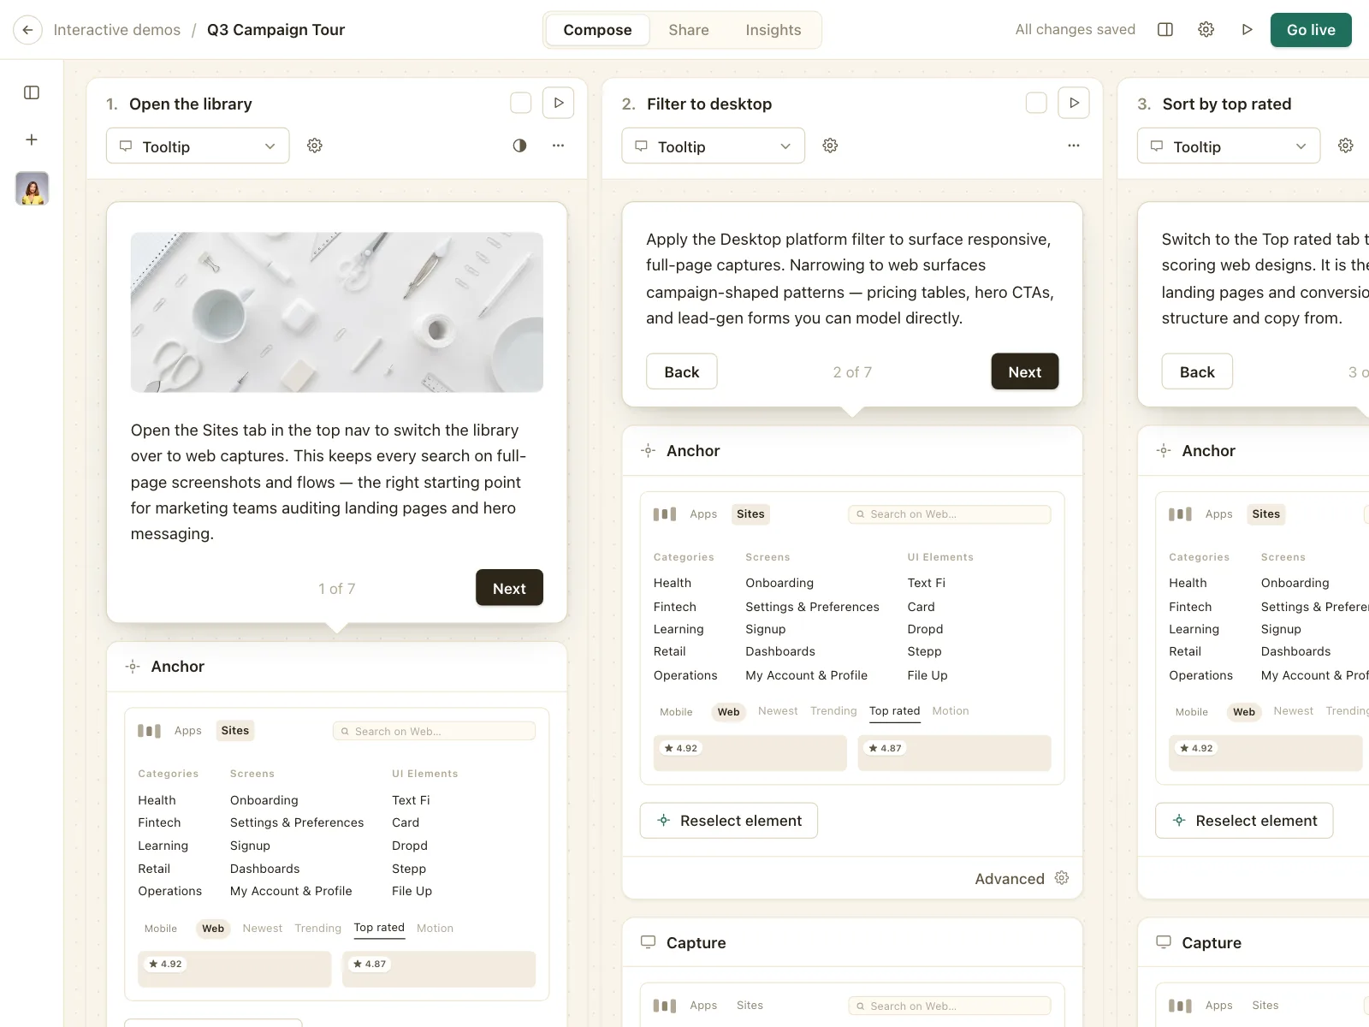
Task: Open Tooltip type dropdown in step 2
Action: click(x=713, y=145)
